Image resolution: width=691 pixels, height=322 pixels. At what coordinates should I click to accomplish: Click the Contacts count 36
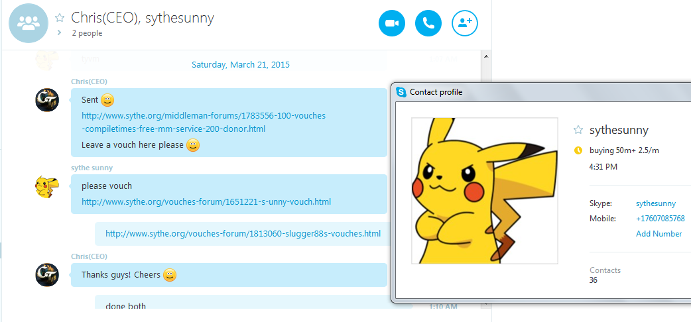593,280
